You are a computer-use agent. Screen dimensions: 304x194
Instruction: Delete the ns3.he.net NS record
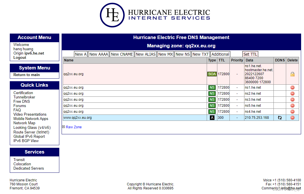pos(292,100)
